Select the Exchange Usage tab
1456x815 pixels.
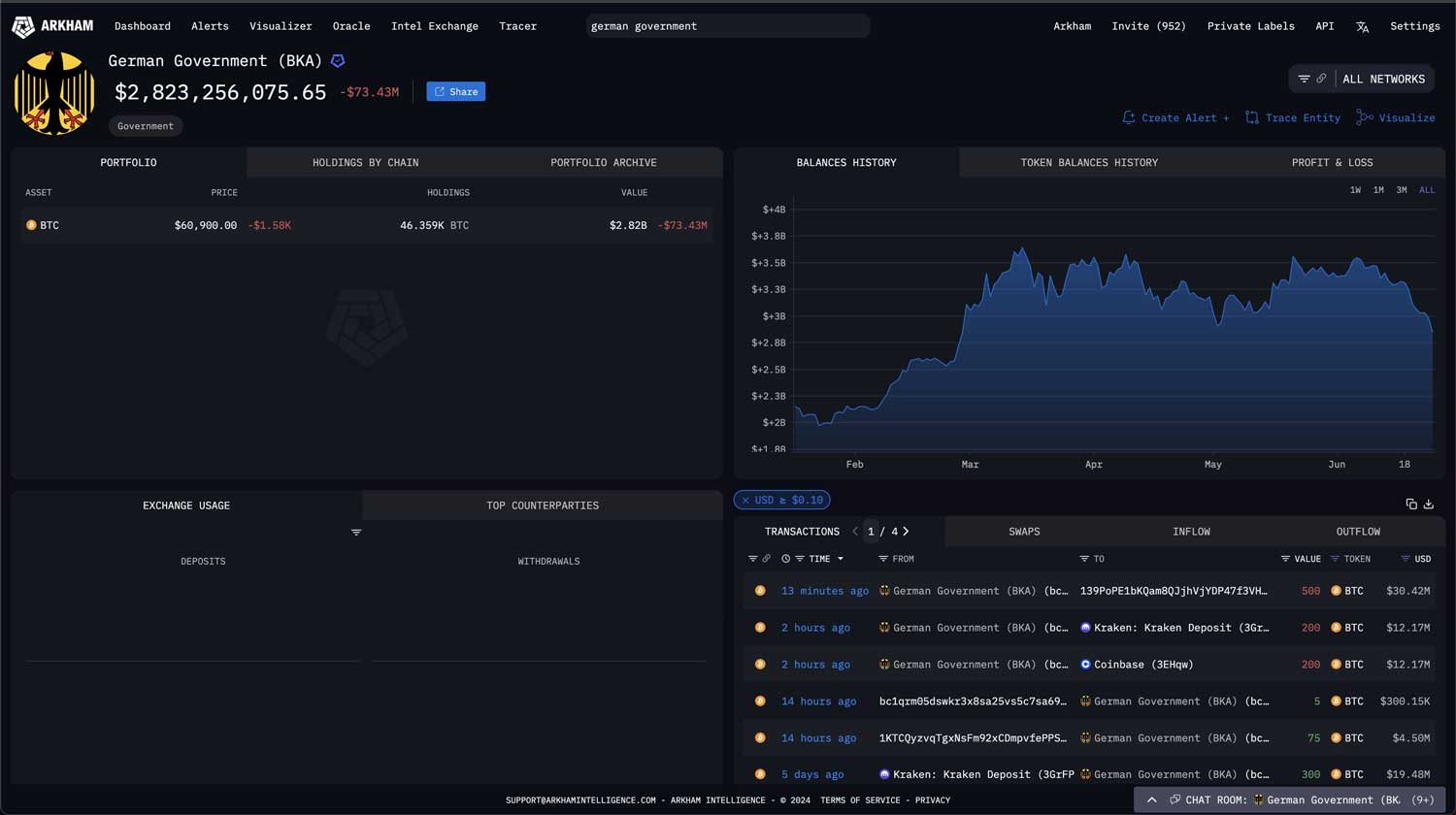pos(186,505)
